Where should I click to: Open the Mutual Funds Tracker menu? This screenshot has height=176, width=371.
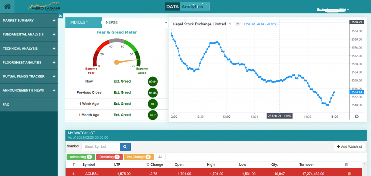pos(29,76)
